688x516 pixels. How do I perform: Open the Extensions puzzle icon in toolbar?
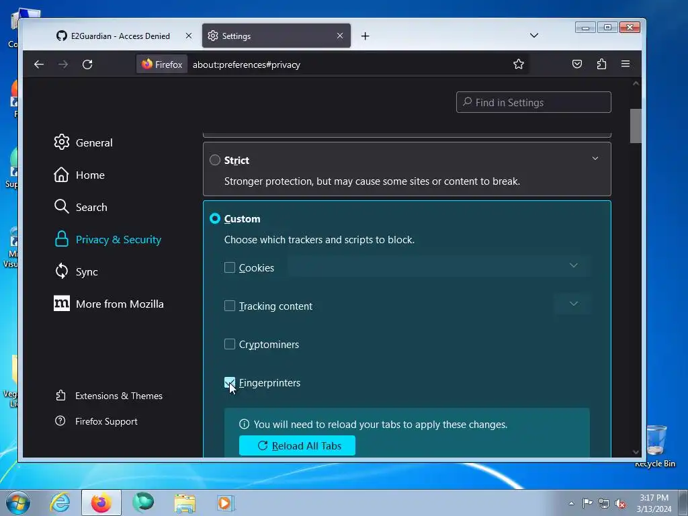601,64
